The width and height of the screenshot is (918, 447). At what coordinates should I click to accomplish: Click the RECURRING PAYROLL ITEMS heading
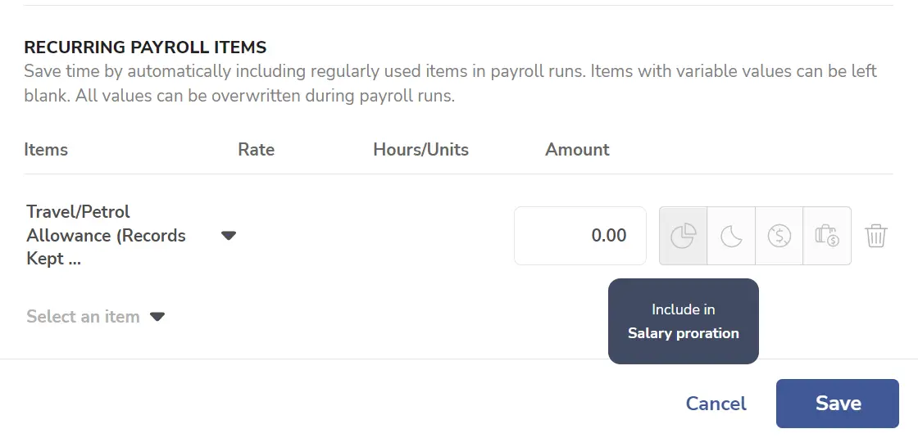click(x=145, y=47)
